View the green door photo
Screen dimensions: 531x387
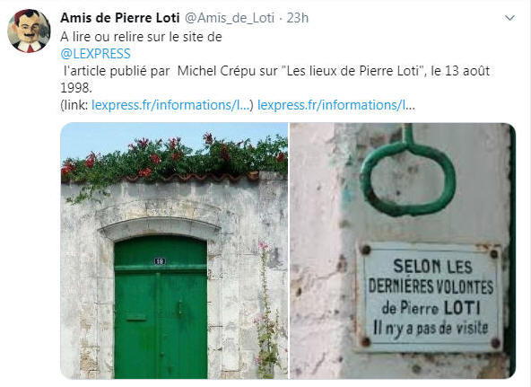tap(174, 251)
